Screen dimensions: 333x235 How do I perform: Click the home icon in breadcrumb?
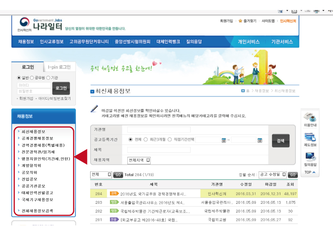click(243, 91)
